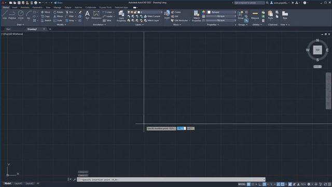Click the Group tool
332x187 pixels.
point(241,15)
